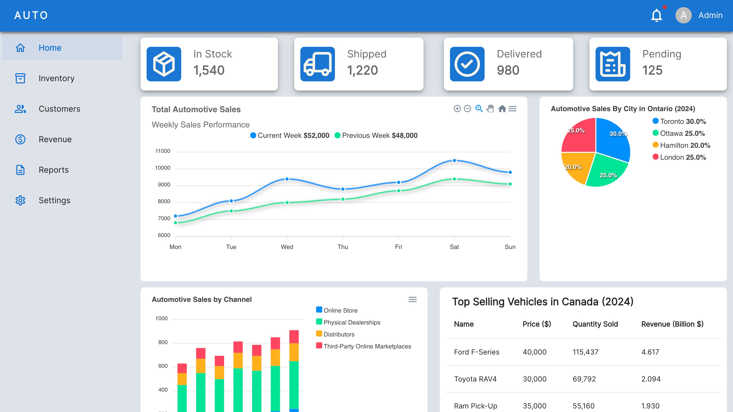This screenshot has height=412, width=733.
Task: Go to Home in sidebar
Action: click(x=62, y=48)
